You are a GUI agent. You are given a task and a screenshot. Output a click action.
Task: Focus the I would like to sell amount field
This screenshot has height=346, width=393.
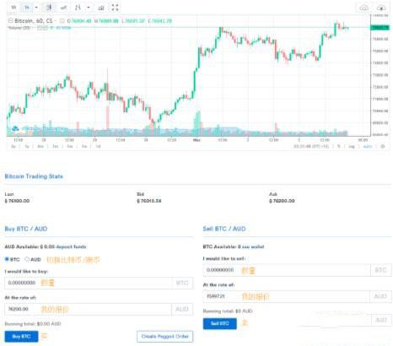(x=297, y=270)
